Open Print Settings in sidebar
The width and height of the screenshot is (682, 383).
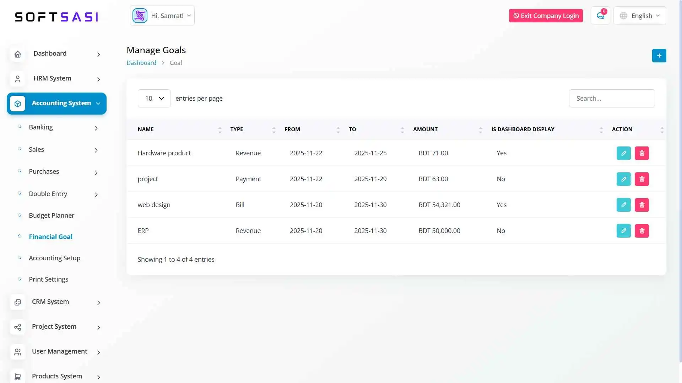[x=48, y=279]
